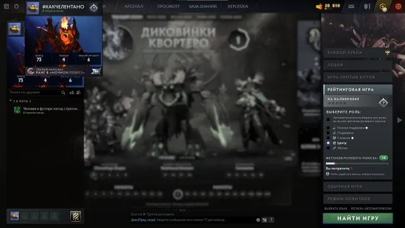Click the green avatar of friend in list
The image size is (405, 228).
[x=17, y=110]
